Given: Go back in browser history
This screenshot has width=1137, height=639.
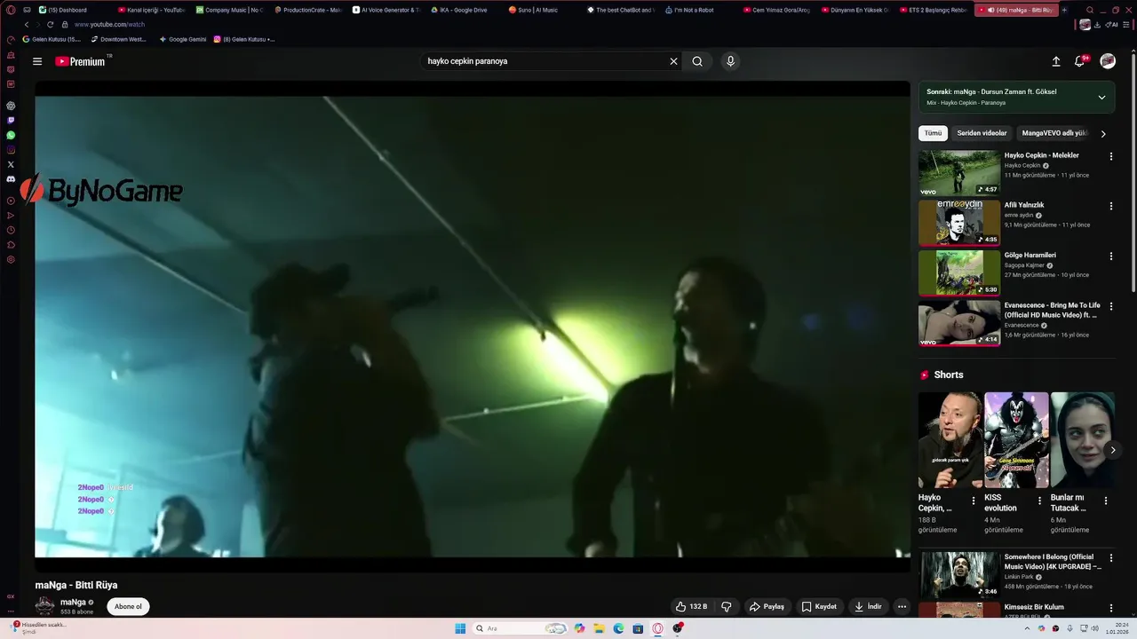Looking at the screenshot, I should 27,25.
